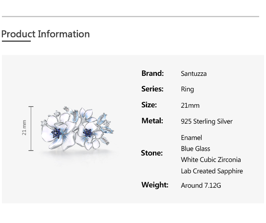The image size is (266, 223).
Task: Click the Size: label
Action: (149, 105)
